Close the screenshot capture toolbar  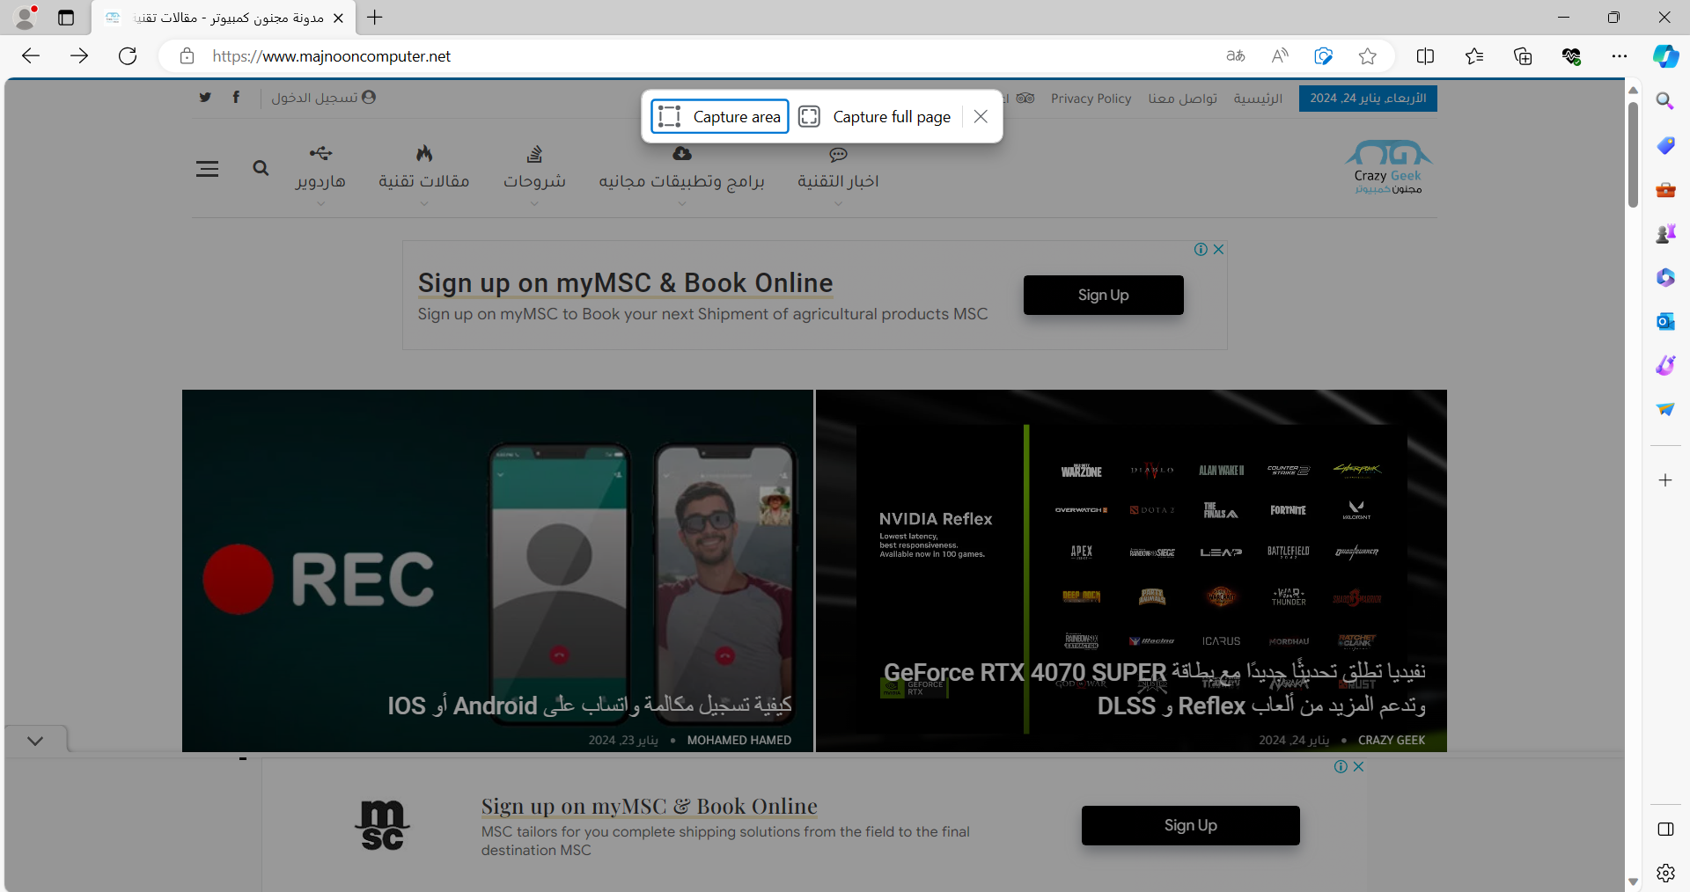[981, 116]
